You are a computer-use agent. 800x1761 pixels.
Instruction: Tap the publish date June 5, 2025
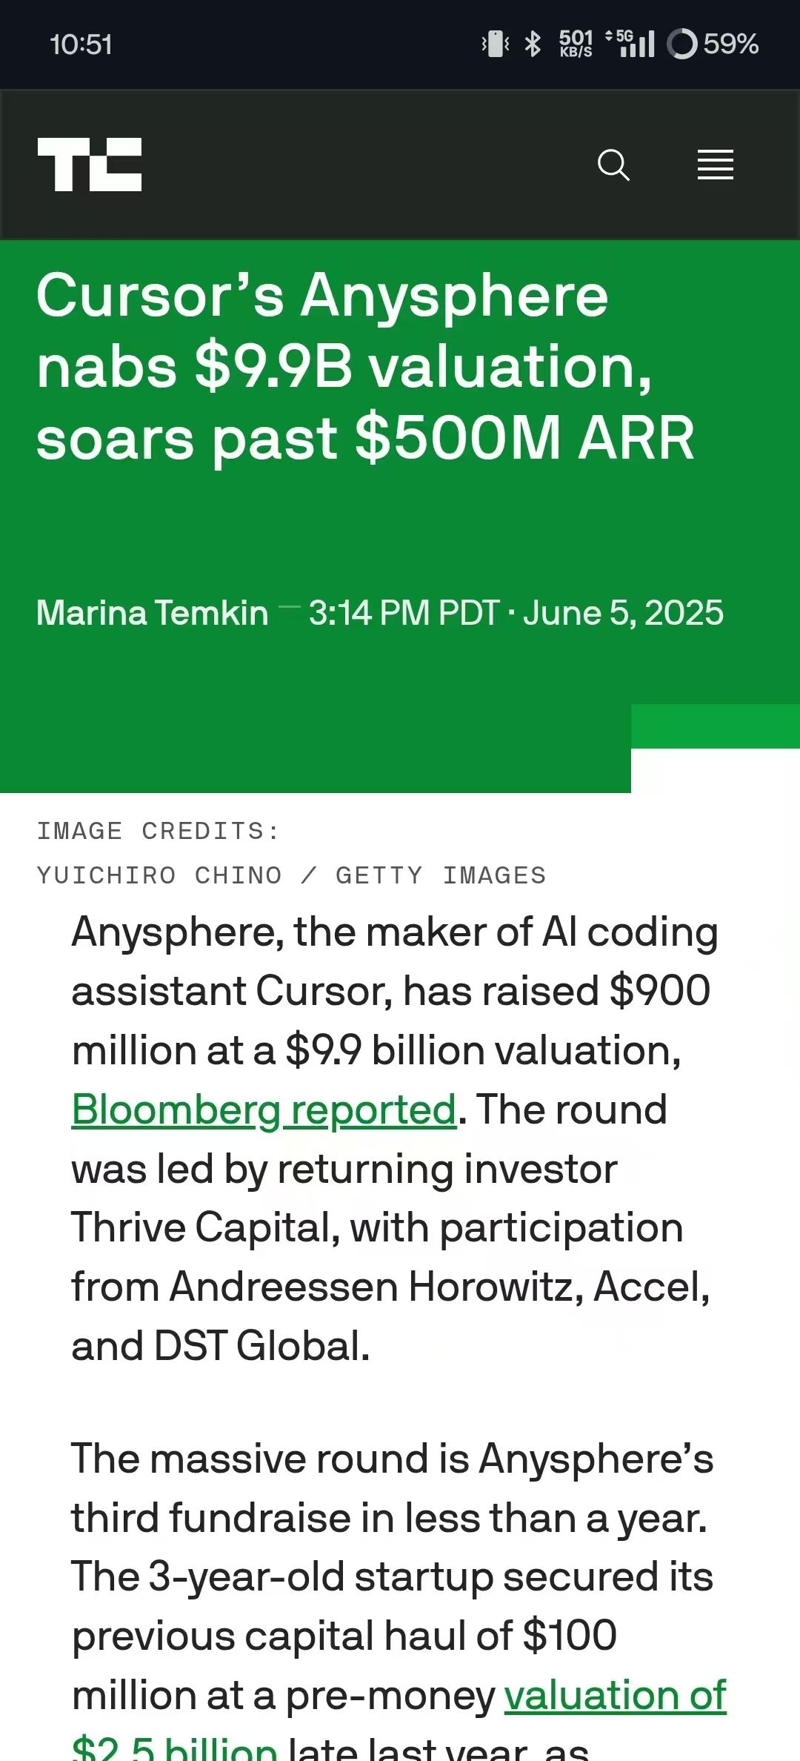(x=623, y=613)
